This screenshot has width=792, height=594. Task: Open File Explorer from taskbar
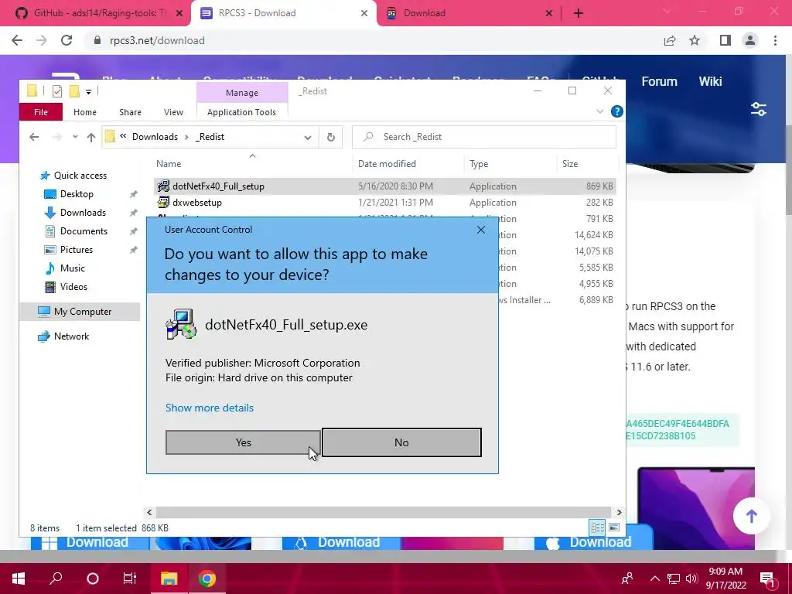(169, 579)
